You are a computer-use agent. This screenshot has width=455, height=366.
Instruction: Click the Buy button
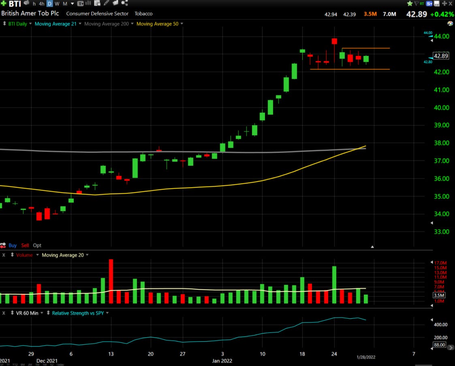point(13,245)
